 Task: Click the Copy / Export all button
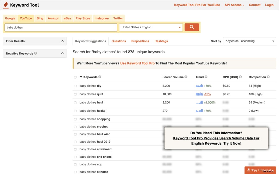click(x=259, y=170)
